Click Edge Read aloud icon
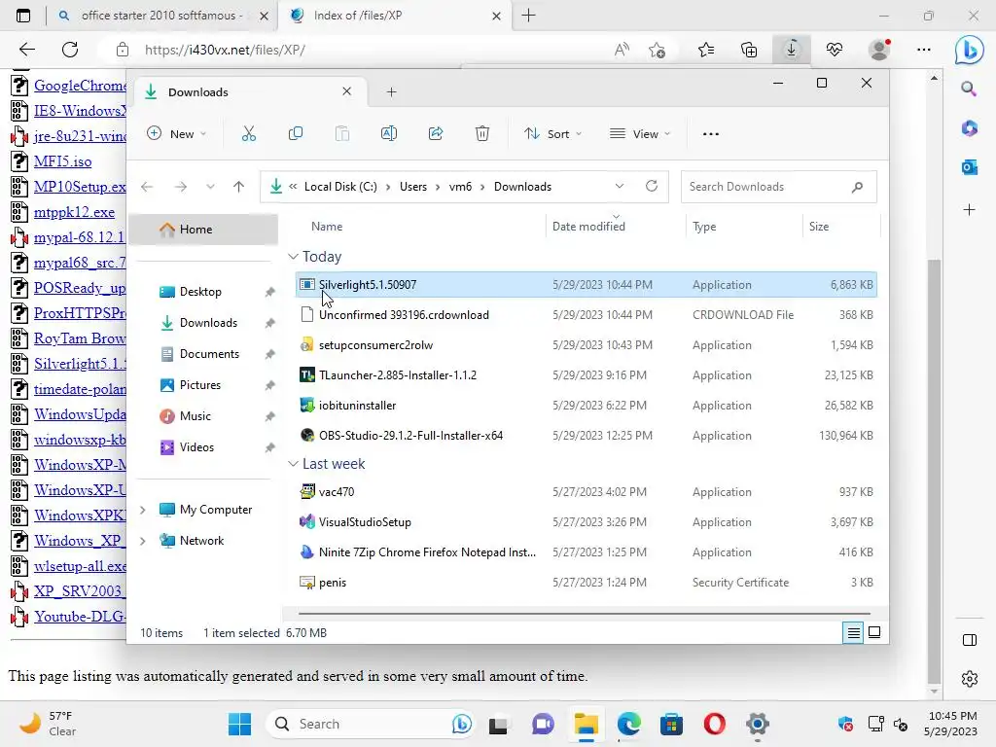The width and height of the screenshot is (996, 747). pyautogui.click(x=622, y=50)
